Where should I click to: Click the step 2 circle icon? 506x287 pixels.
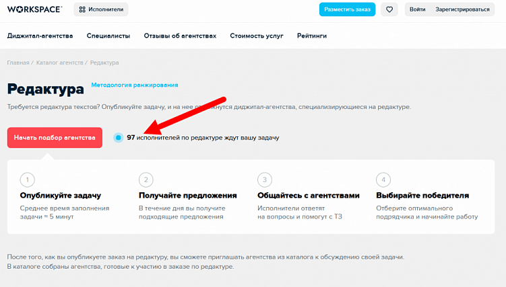pyautogui.click(x=146, y=180)
